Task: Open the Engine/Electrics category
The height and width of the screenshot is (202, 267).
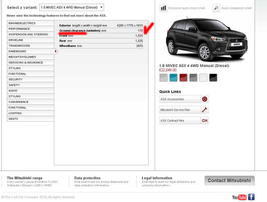Action: [x=30, y=23]
